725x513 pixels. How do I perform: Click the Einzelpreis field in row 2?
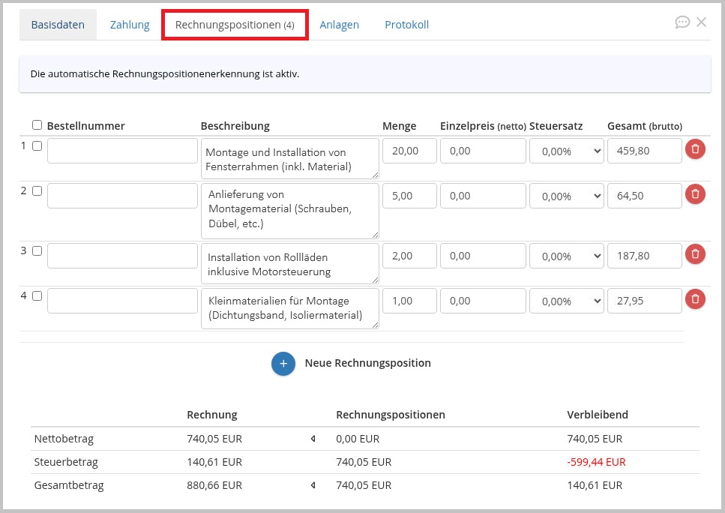click(483, 196)
